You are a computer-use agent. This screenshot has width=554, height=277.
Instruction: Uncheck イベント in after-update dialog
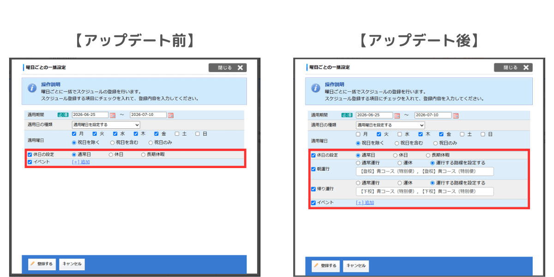click(313, 203)
